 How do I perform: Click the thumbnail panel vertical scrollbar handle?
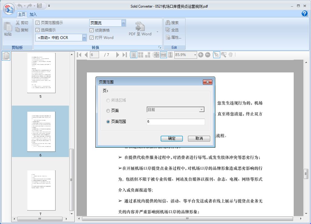point(71,180)
